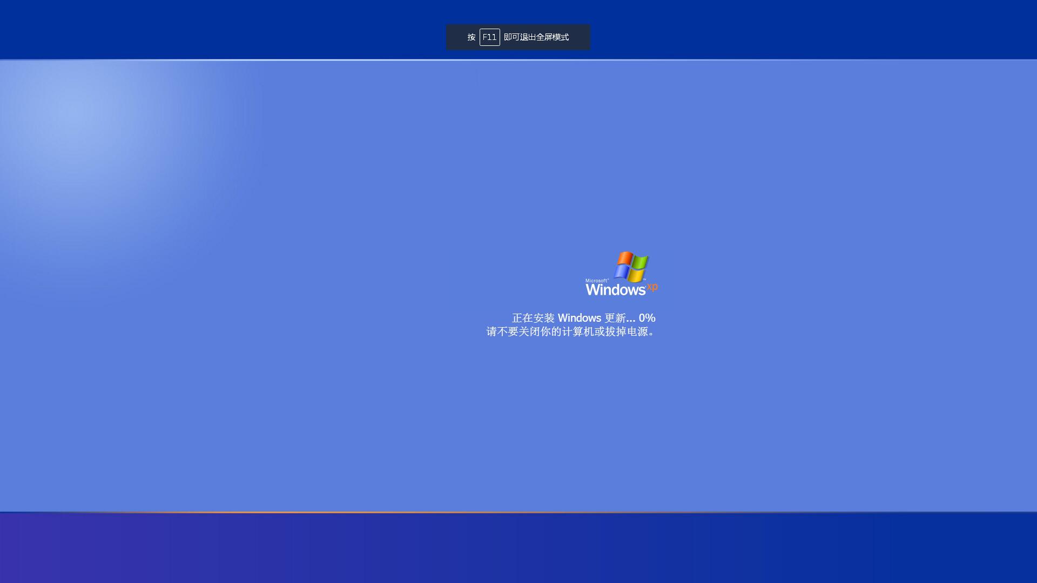Click the F11 key hint box
The image size is (1037, 583).
click(489, 37)
